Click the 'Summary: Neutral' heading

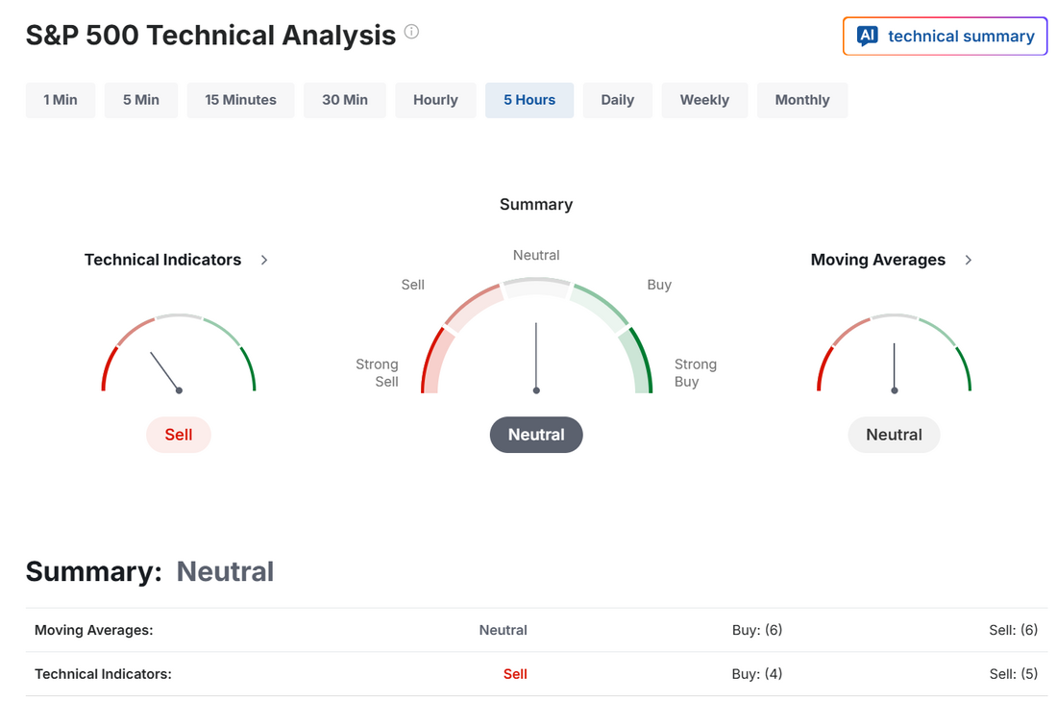coord(150,571)
